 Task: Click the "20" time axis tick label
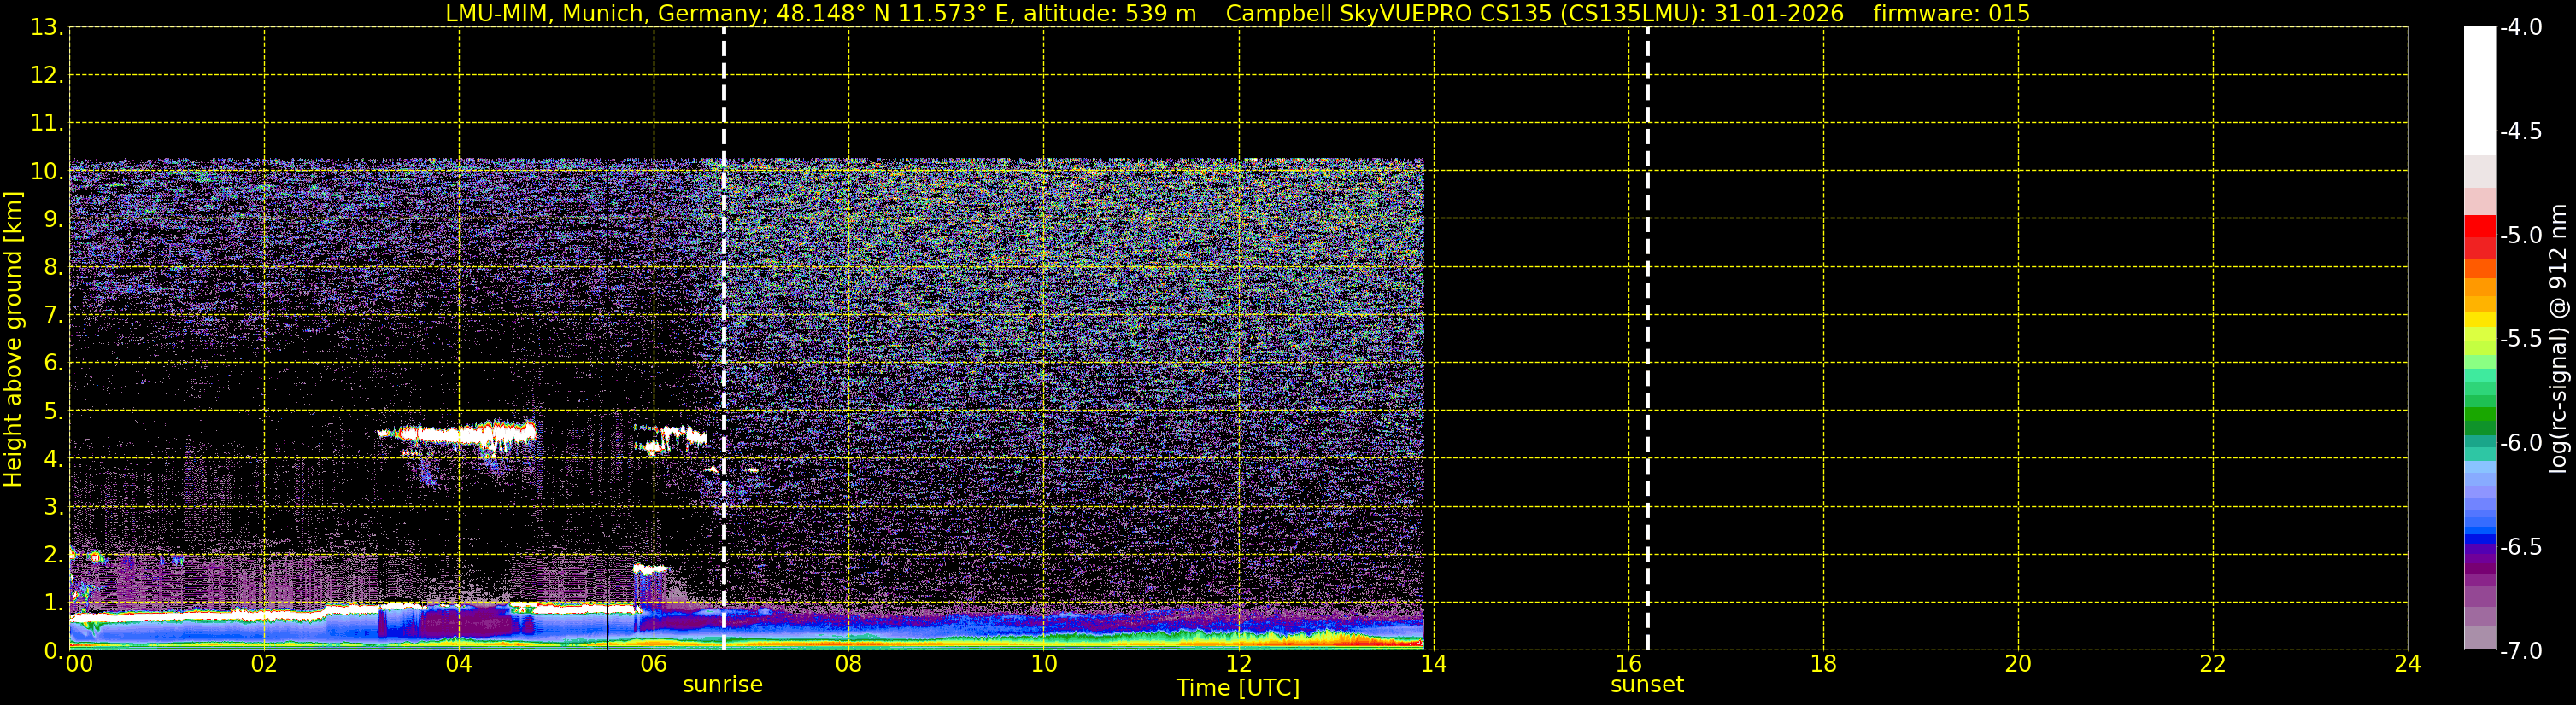(2018, 664)
